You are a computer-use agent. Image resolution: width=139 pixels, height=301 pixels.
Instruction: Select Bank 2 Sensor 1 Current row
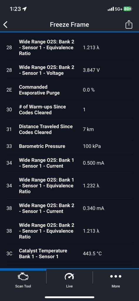[69, 208]
